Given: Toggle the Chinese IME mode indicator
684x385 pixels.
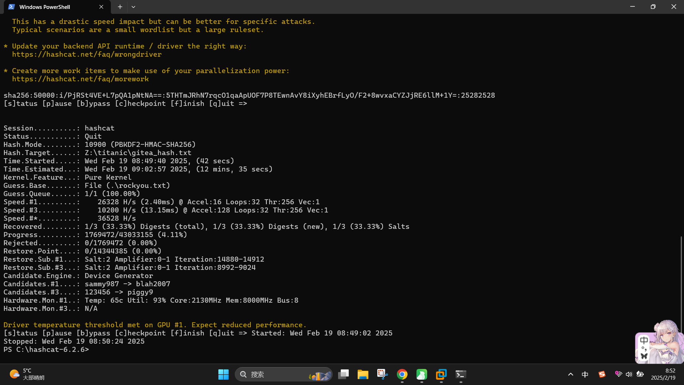Looking at the screenshot, I should click(x=585, y=374).
